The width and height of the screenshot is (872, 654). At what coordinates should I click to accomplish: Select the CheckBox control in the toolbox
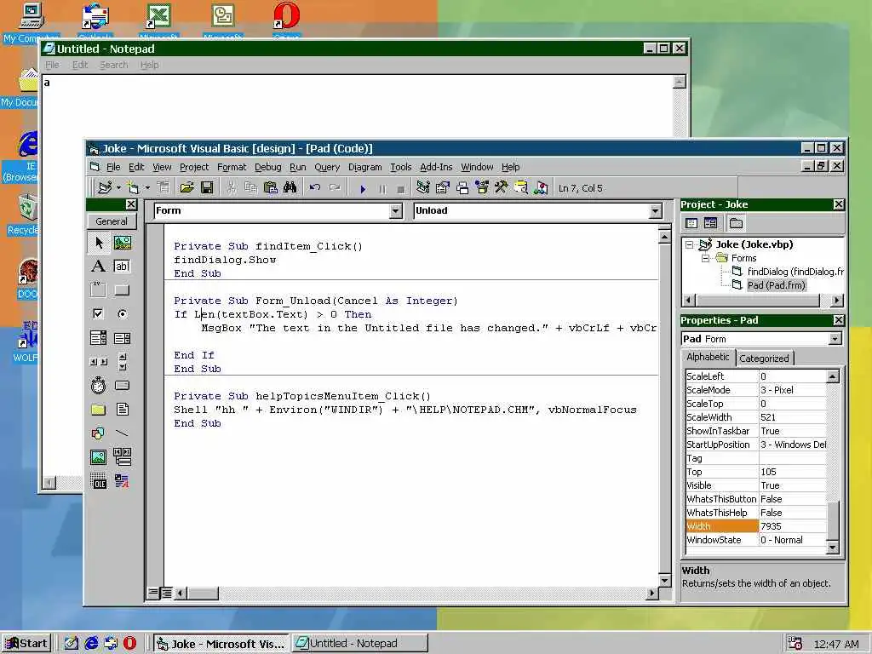(99, 313)
